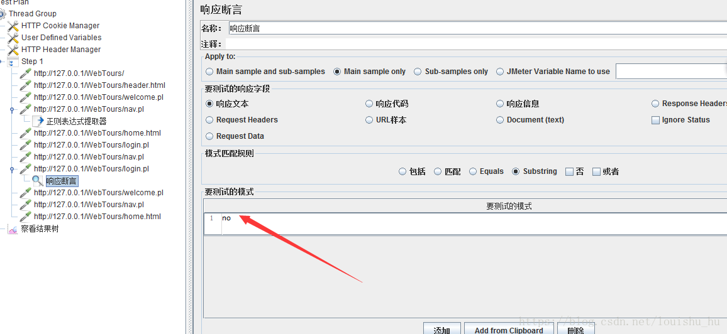
Task: Select Sub-samples only option
Action: coord(418,72)
